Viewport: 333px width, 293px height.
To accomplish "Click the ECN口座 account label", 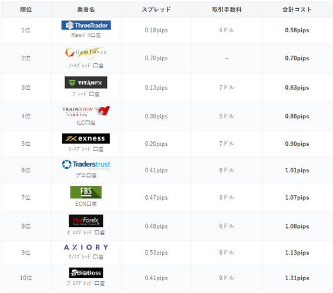I will tap(86, 204).
